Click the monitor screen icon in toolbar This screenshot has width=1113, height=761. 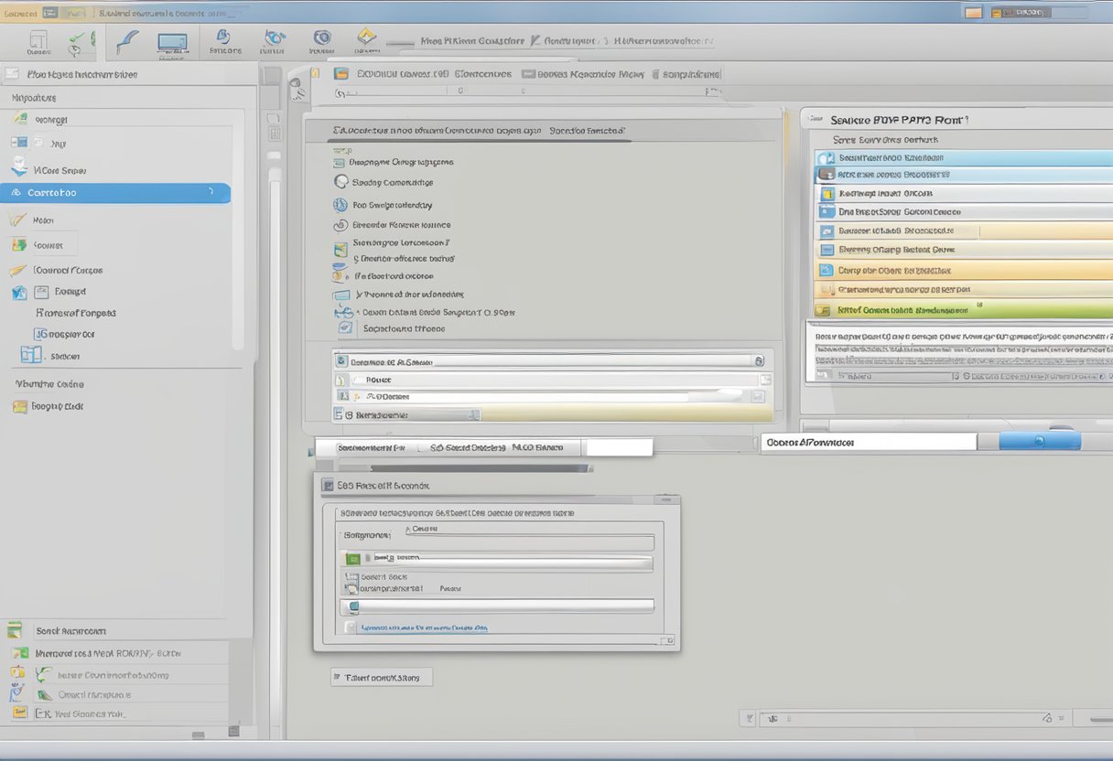pos(172,42)
